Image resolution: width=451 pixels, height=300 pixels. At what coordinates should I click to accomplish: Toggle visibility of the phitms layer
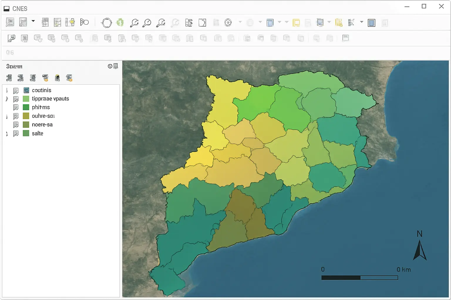[x=16, y=108]
